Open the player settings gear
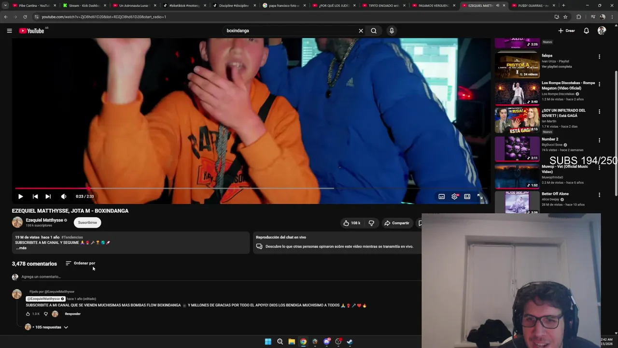The height and width of the screenshot is (348, 618). click(454, 197)
